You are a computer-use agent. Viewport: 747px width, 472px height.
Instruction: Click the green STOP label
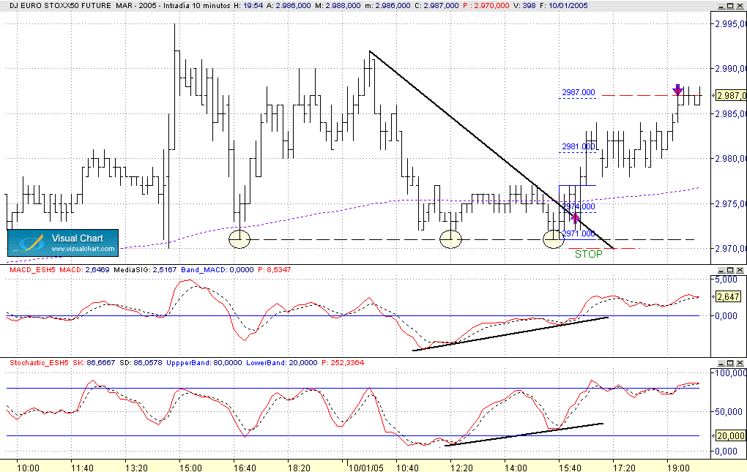(x=588, y=254)
